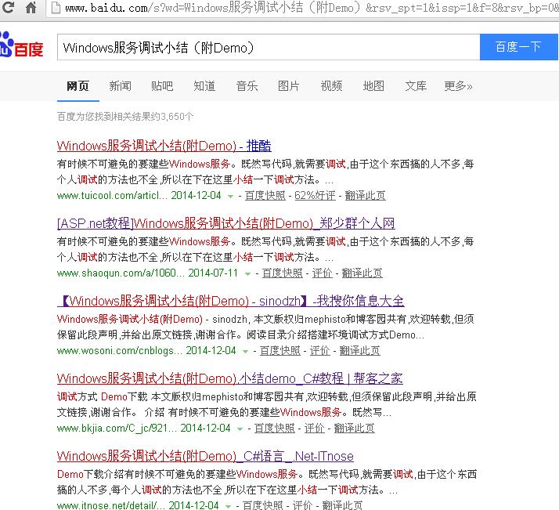Switch to the 地图 tab
559x510 pixels.
coord(373,86)
